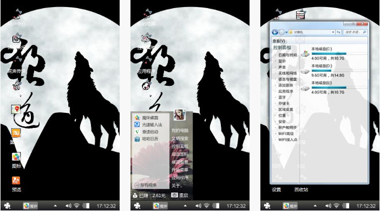380x211 pixels.
Task: Select 蓝牙 in 控制面板 list
Action: [x=282, y=97]
